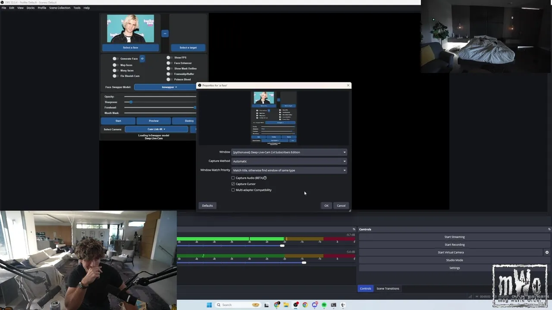Toggle Poisson Blend switch
The image size is (552, 310).
(169, 79)
